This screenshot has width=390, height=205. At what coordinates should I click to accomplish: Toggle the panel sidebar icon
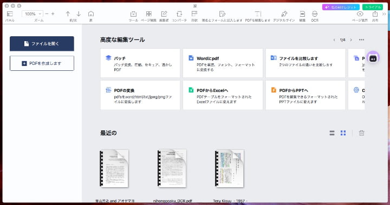point(10,14)
